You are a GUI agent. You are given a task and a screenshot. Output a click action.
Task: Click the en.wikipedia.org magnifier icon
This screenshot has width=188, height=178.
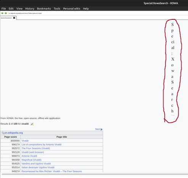point(3,133)
